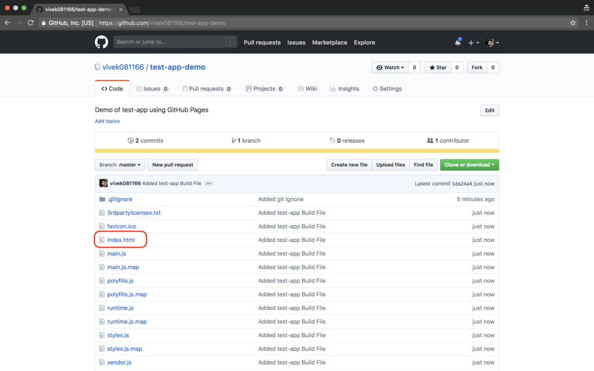View the 0 releases page

coord(347,140)
